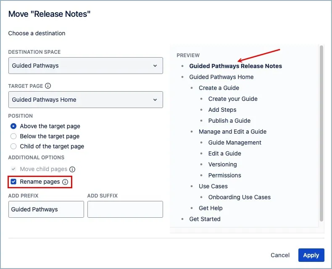Select Child of the target page radio
The height and width of the screenshot is (269, 332).
click(13, 146)
